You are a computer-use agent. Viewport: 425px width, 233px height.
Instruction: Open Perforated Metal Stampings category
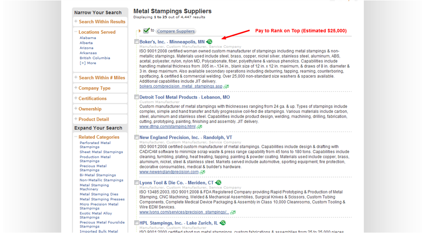tap(95, 145)
